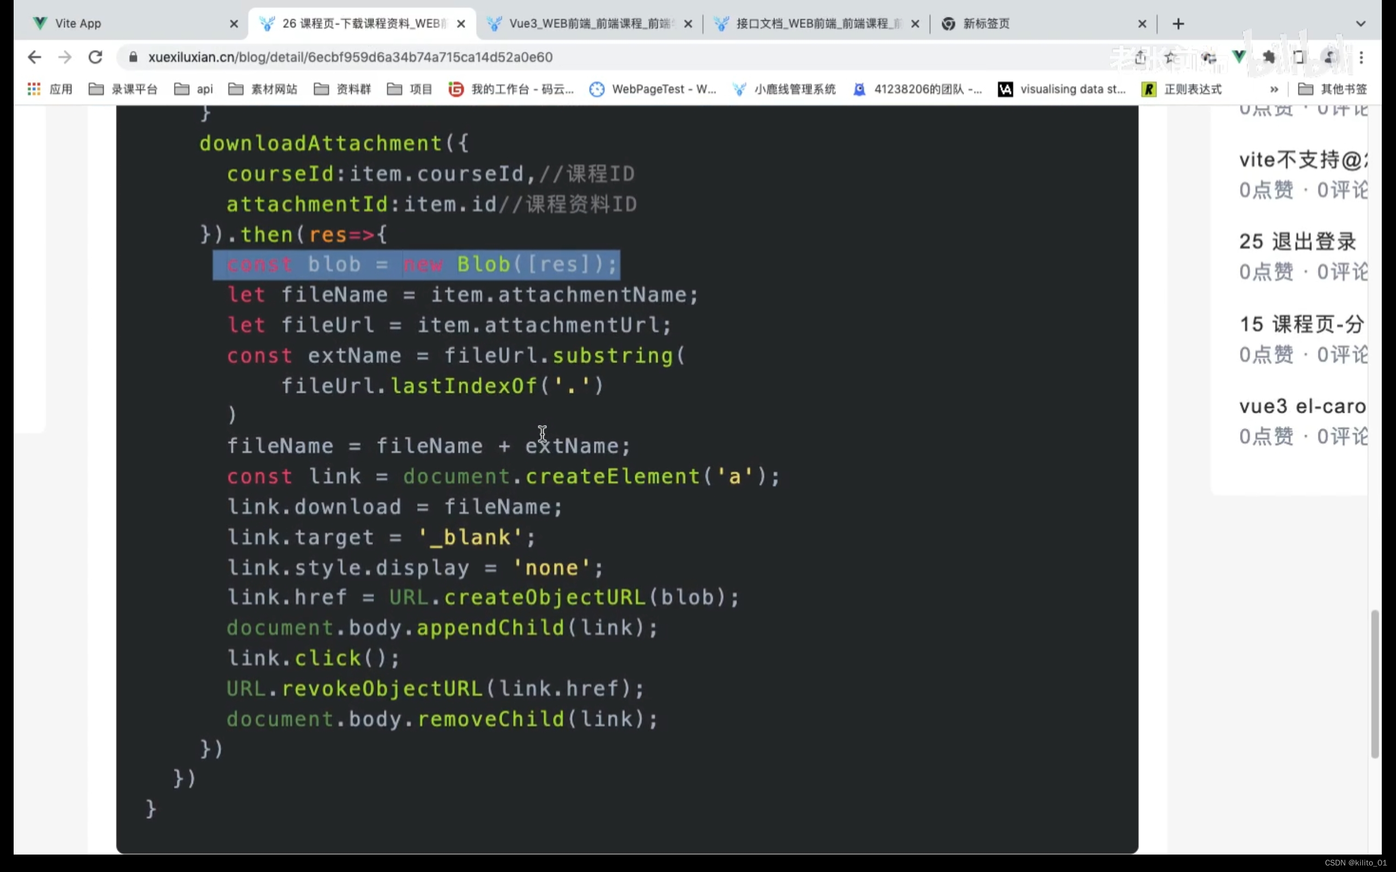Open the 41238206的团队 bookmark
The height and width of the screenshot is (872, 1396).
click(x=917, y=89)
